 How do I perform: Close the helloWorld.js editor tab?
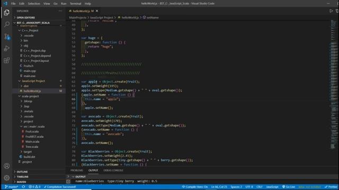pyautogui.click(x=97, y=11)
